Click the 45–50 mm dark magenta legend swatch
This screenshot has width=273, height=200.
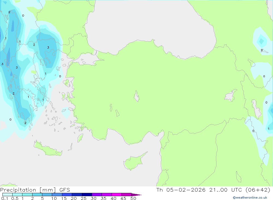126,195
